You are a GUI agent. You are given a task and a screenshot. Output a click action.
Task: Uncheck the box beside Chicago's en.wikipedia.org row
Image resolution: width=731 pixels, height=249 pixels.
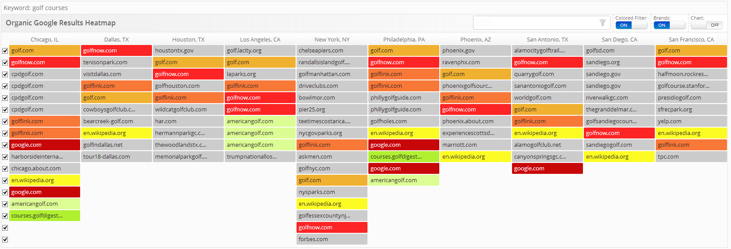coord(5,180)
